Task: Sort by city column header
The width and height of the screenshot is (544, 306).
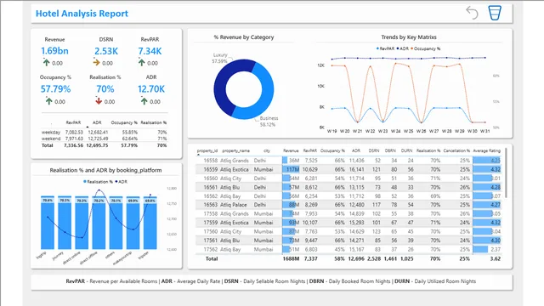Action: 267,150
